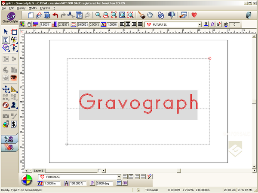Open the Modify menu
Viewport: 258px width, 193px height.
tap(33, 8)
